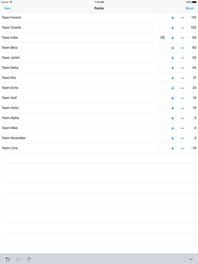
Task: Focus the points field for Team November
Action: point(163,138)
